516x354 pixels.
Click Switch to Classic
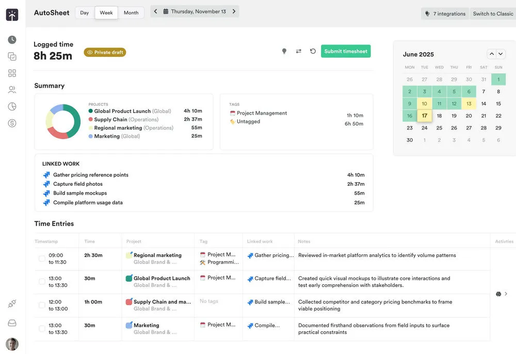493,14
